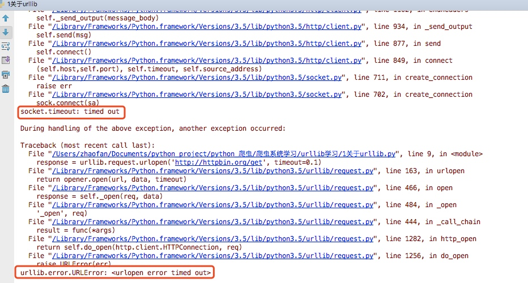The image size is (528, 283).
Task: Click the 'urllib.error.URLError' final error line
Action: (x=115, y=273)
